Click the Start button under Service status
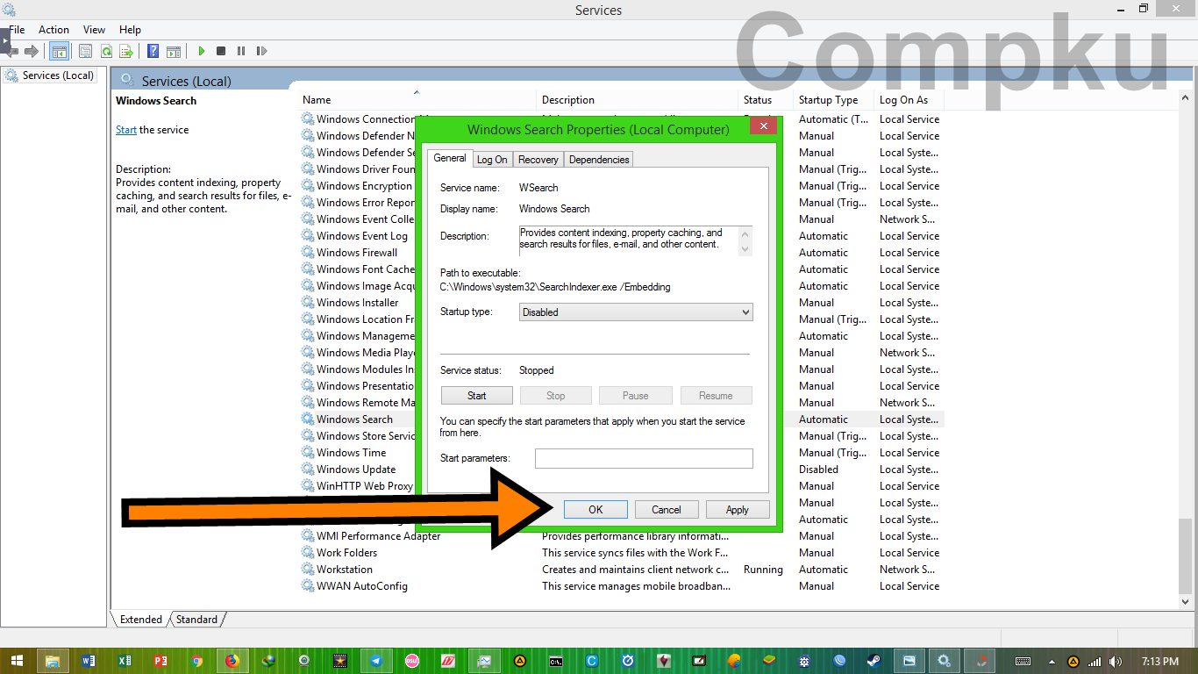 pos(476,395)
